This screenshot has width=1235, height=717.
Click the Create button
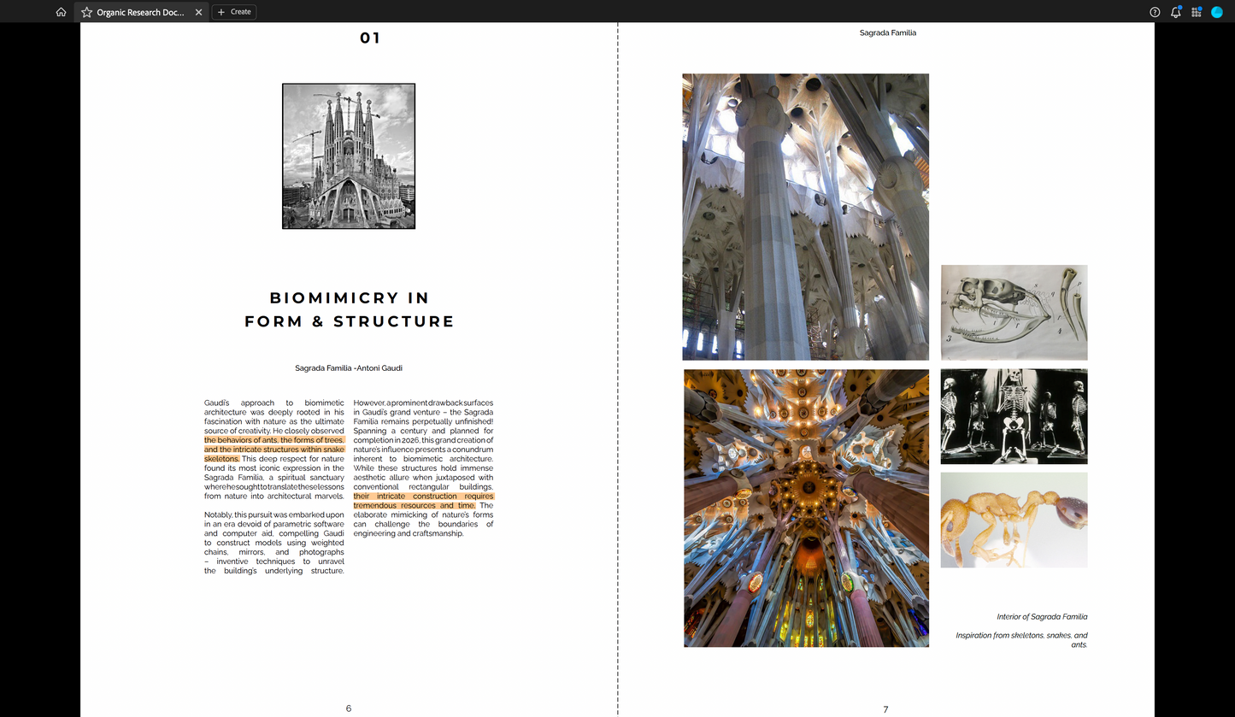click(233, 12)
